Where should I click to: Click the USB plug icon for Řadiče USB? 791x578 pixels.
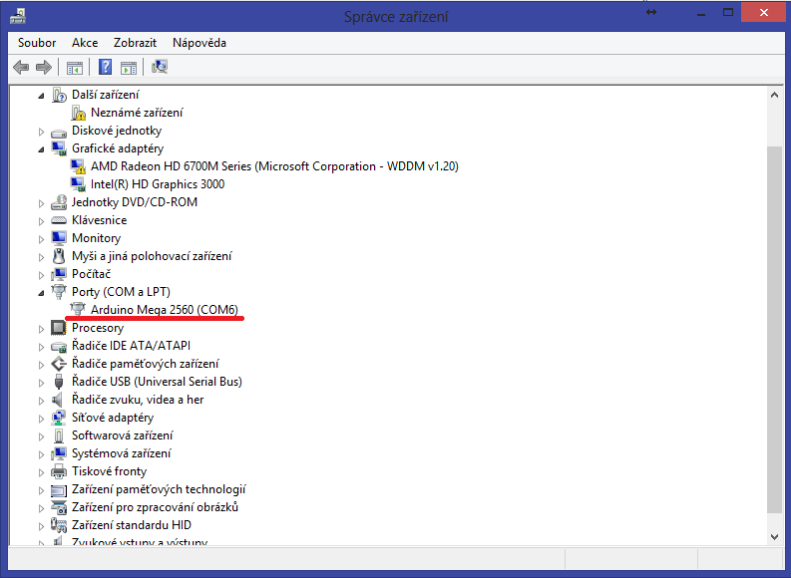pos(59,382)
